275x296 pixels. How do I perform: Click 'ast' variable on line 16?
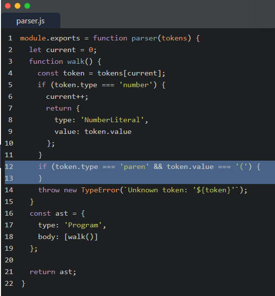coord(61,214)
